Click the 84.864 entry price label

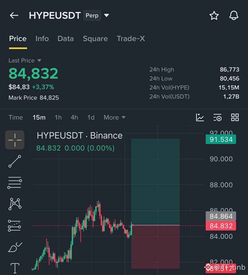point(221,216)
